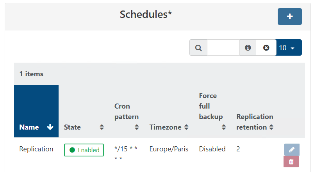Sort by the State column arrows
The width and height of the screenshot is (314, 172).
tap(102, 127)
